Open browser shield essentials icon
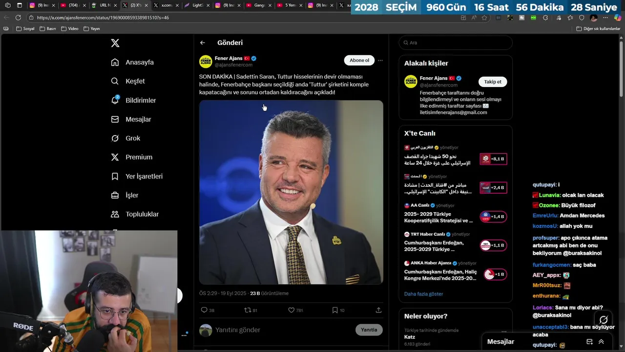Viewport: 625px width, 352px height. click(x=582, y=18)
